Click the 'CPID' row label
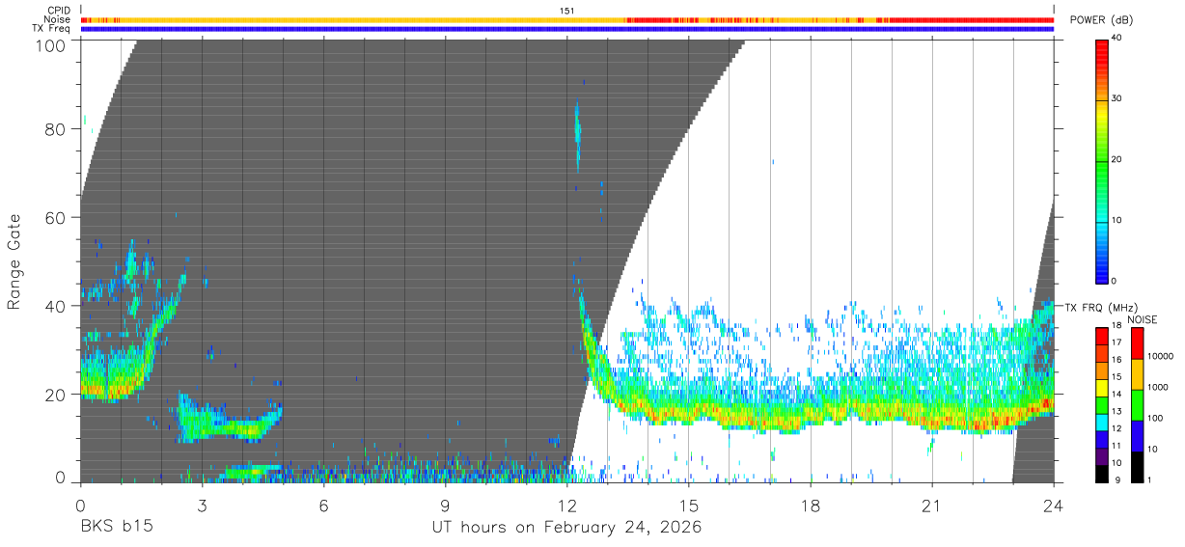The height and width of the screenshot is (547, 1185). 59,10
